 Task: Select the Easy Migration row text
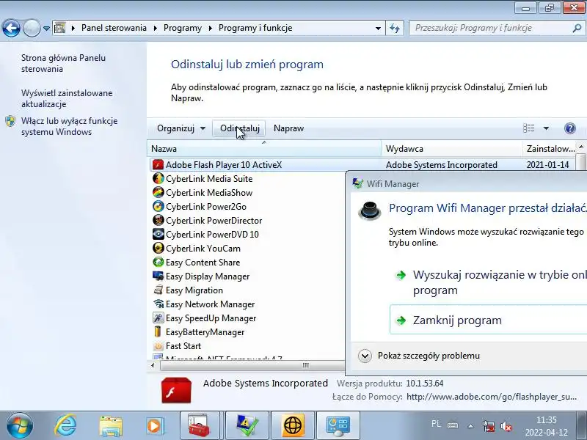(x=194, y=290)
